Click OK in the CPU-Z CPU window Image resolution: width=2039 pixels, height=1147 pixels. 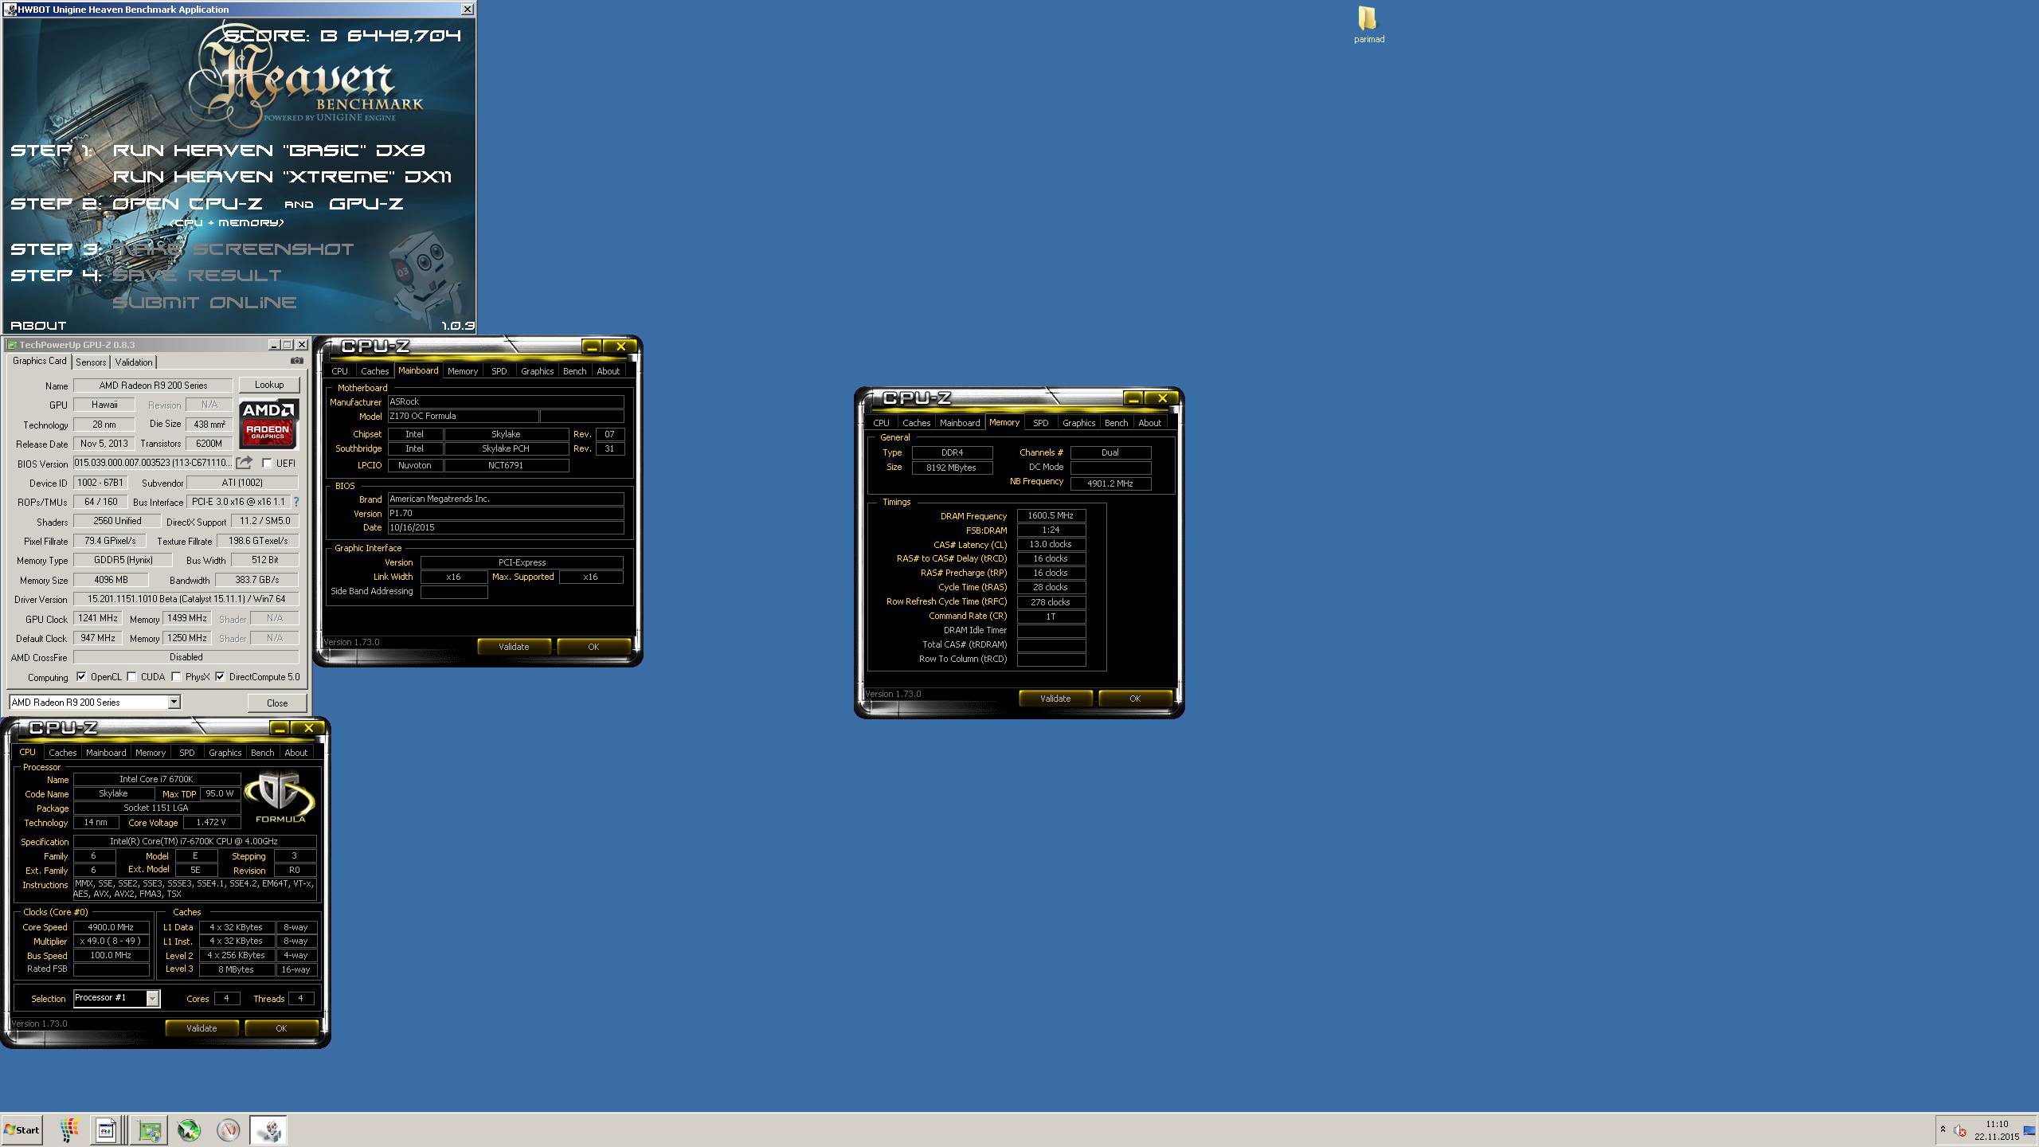point(281,1028)
